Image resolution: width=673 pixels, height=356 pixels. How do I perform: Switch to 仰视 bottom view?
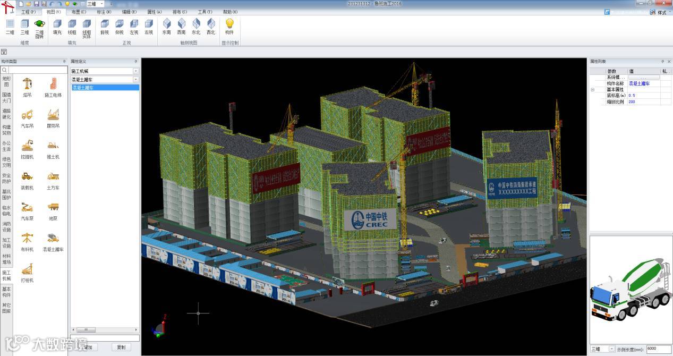120,27
